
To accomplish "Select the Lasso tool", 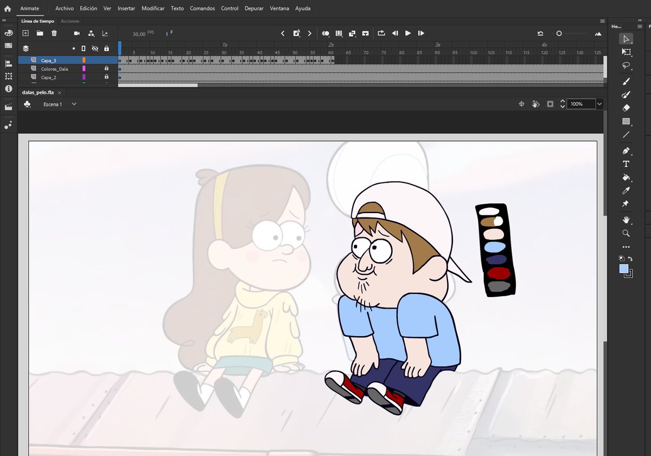I will [626, 66].
